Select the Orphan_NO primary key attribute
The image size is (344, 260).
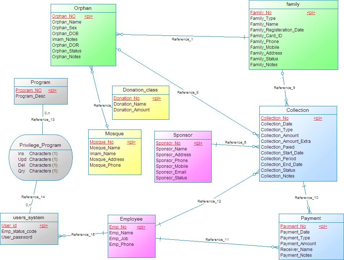tap(64, 16)
